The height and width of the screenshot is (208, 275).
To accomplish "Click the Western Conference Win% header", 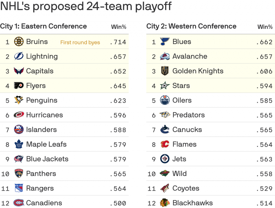I will [265, 27].
